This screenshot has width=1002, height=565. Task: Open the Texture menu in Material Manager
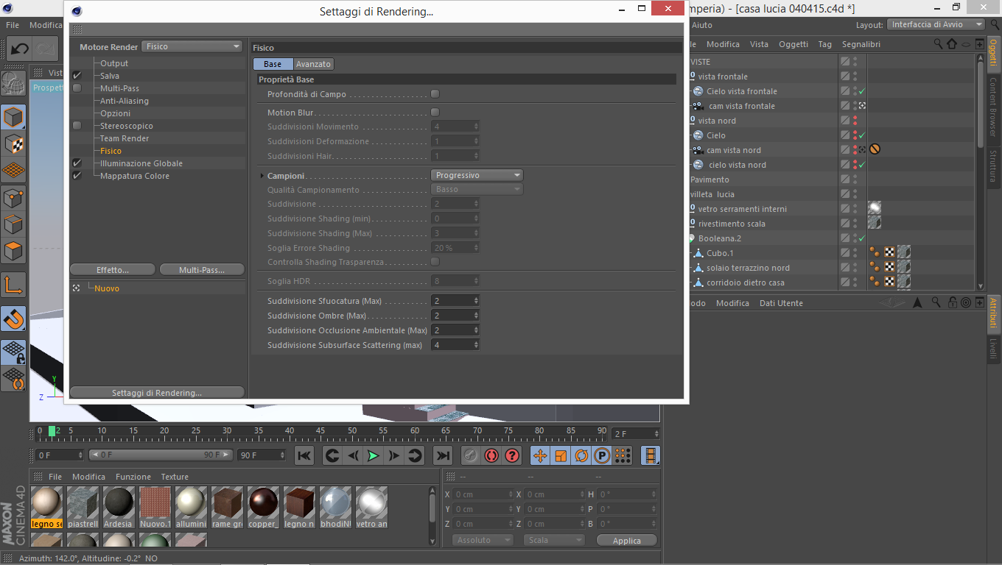[x=175, y=477]
